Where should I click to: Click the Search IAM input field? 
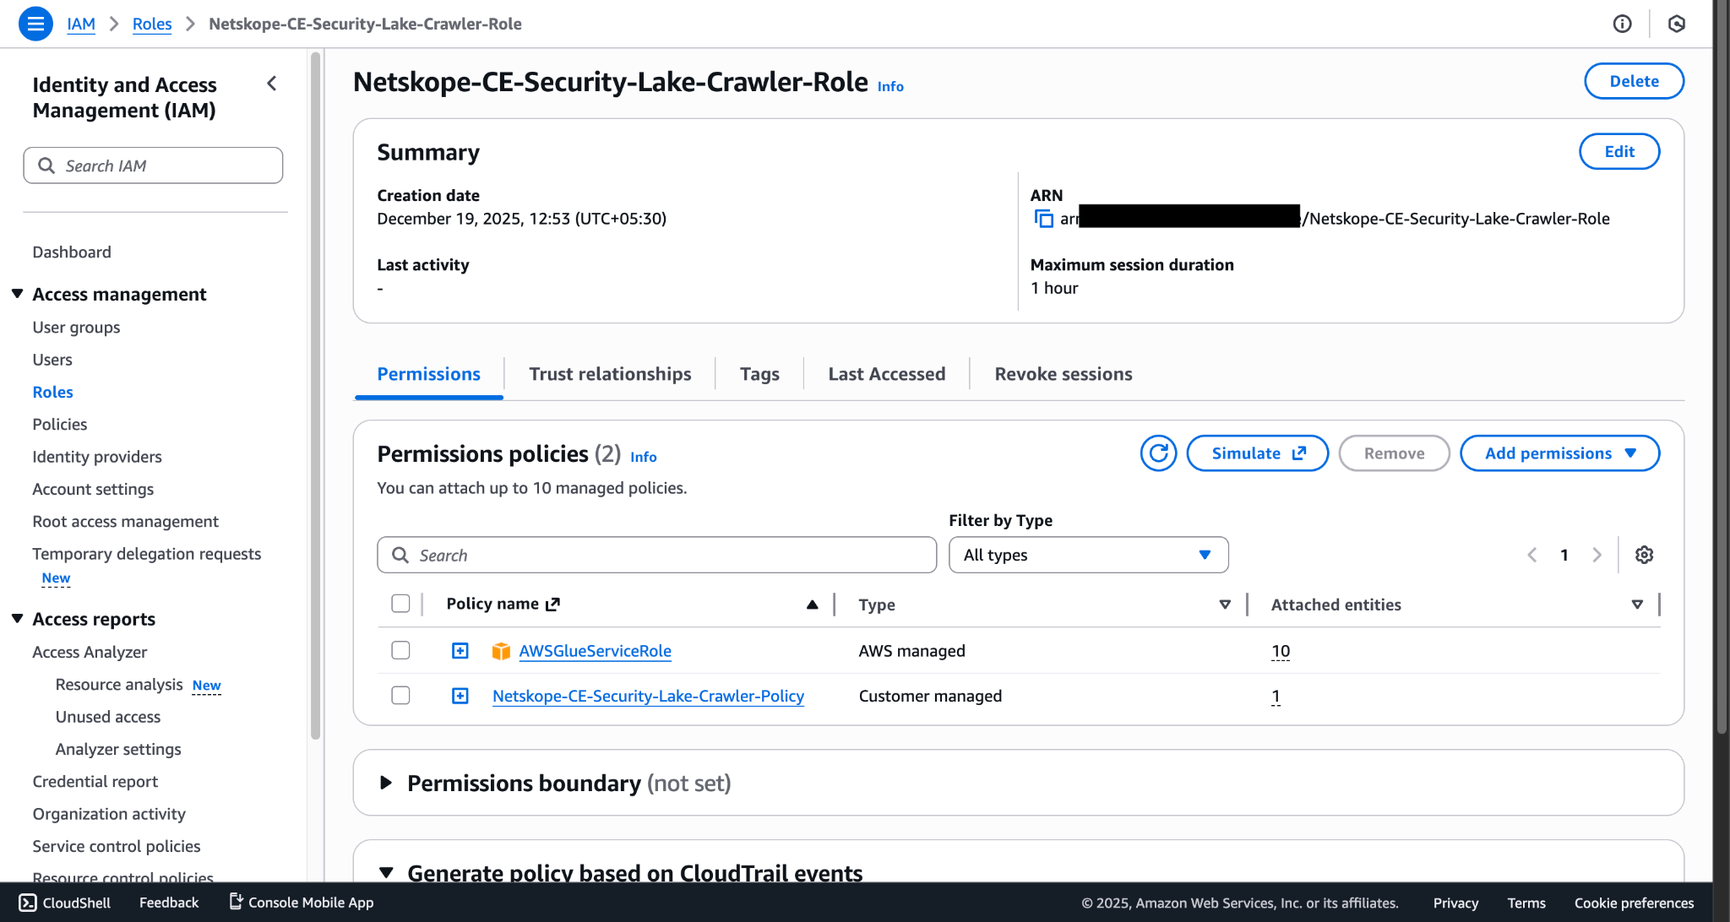(x=153, y=165)
